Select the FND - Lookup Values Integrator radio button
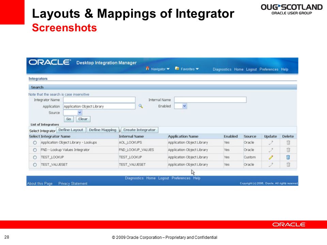327x245 pixels. pos(35,150)
